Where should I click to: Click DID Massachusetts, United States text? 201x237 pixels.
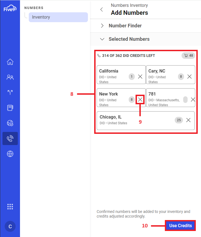pyautogui.click(x=164, y=102)
